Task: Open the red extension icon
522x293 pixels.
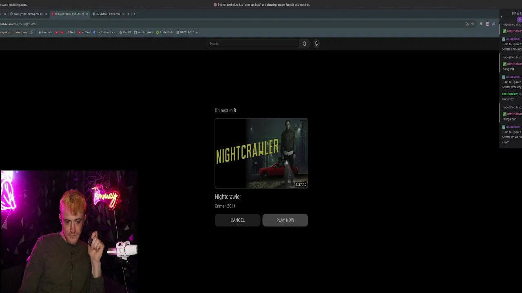Action: coord(487,24)
